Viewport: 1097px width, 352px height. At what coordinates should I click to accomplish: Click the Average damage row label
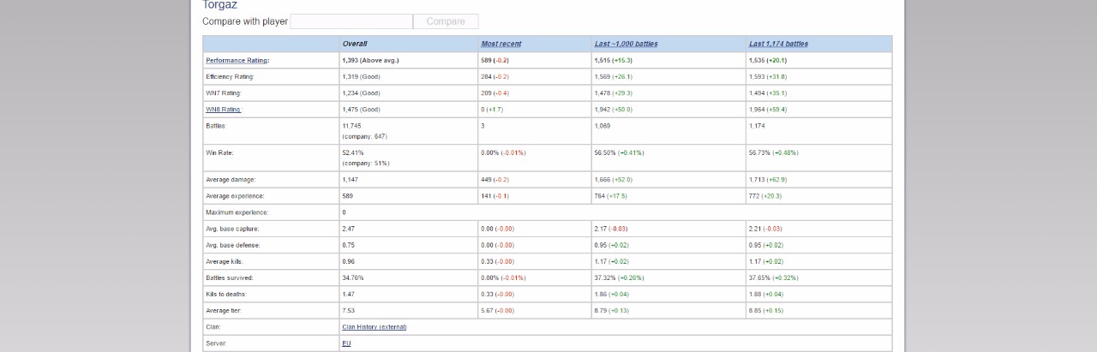point(231,180)
